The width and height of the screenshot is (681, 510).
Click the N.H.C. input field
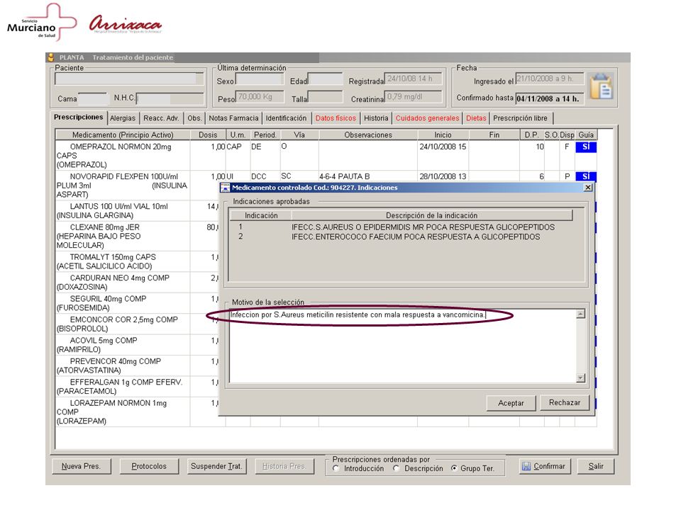170,98
